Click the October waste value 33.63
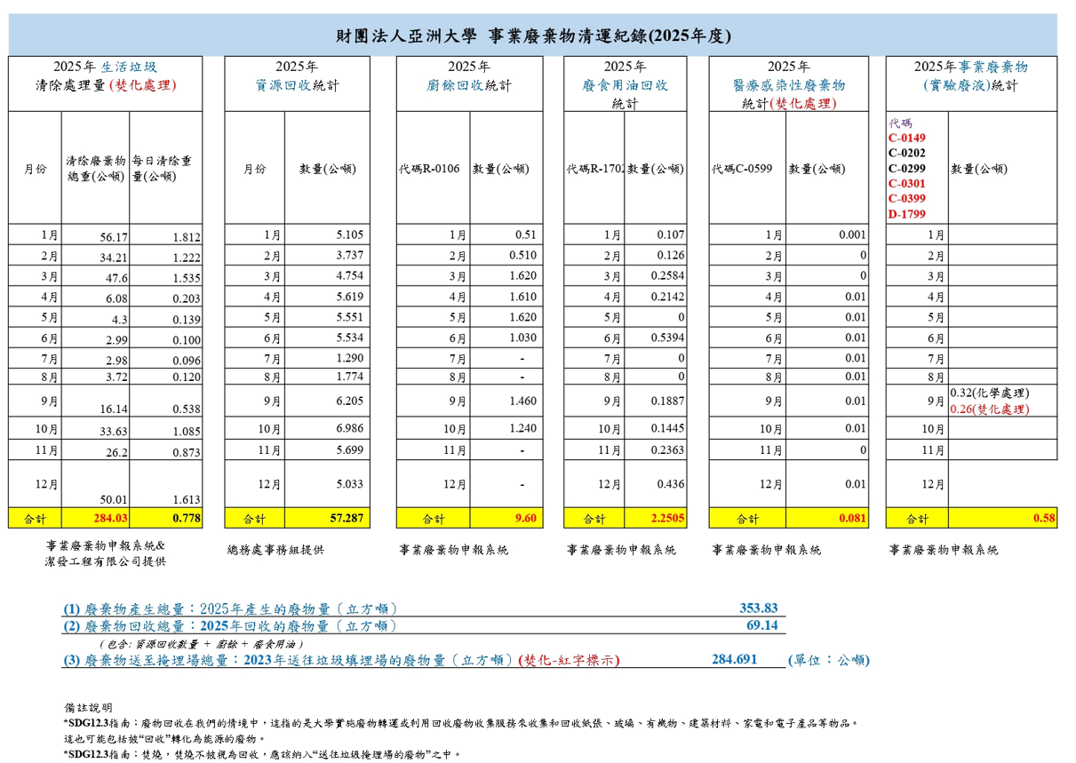This screenshot has width=1076, height=763. tap(114, 433)
